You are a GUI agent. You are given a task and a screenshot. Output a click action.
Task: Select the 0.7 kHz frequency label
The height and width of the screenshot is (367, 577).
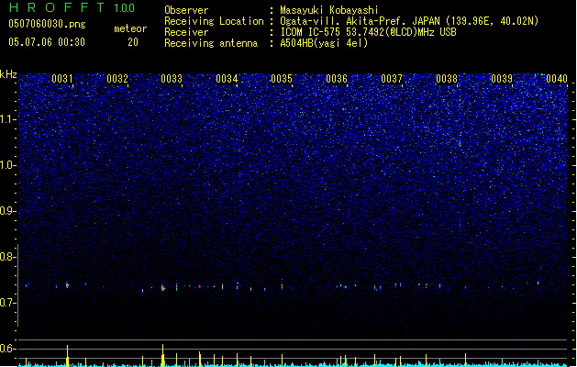coord(7,303)
